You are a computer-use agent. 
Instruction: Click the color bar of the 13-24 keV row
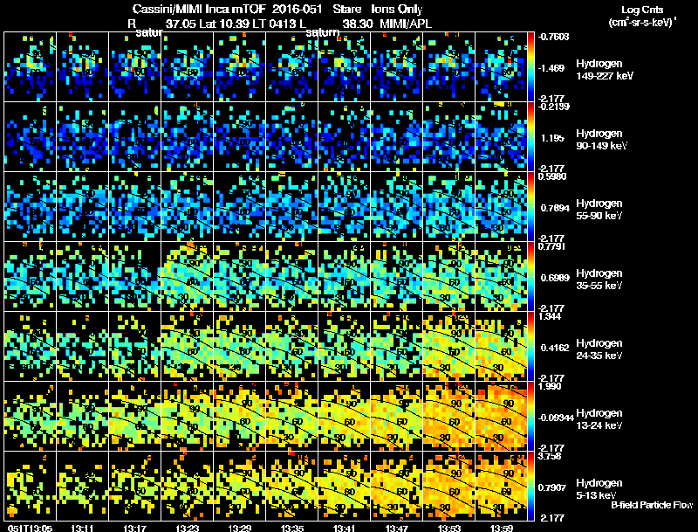click(531, 416)
